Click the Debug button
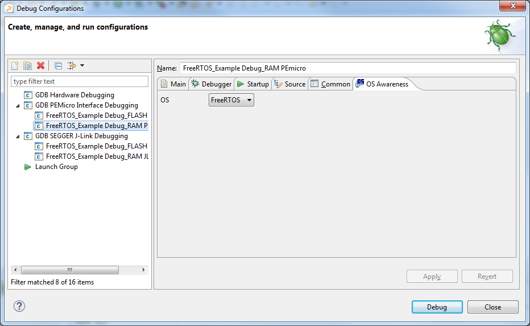Image resolution: width=530 pixels, height=326 pixels. (x=437, y=307)
